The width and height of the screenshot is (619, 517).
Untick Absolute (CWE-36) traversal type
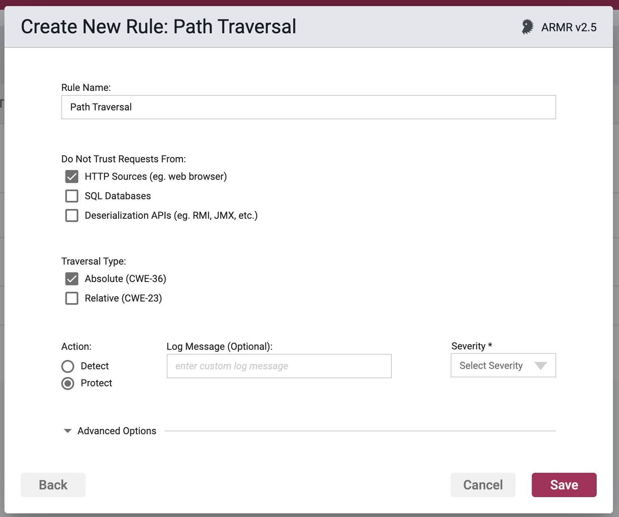click(x=72, y=279)
